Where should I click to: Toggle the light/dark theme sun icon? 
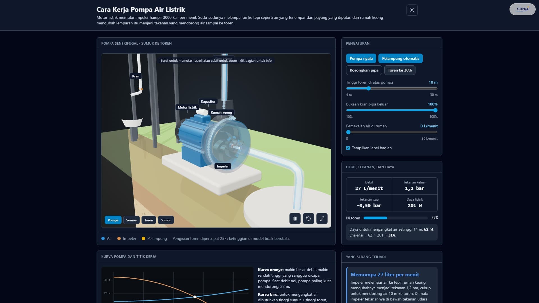tap(412, 10)
